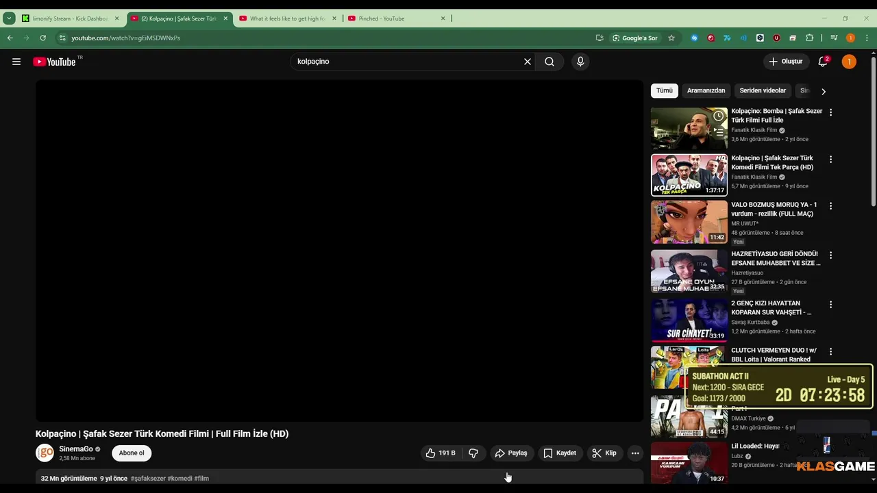The image size is (877, 493).
Task: Select the Aramanızdan filter chip
Action: coord(706,90)
